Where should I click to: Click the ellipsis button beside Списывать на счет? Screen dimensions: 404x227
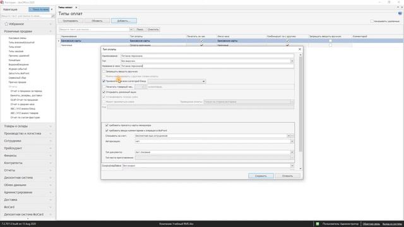[292, 136]
